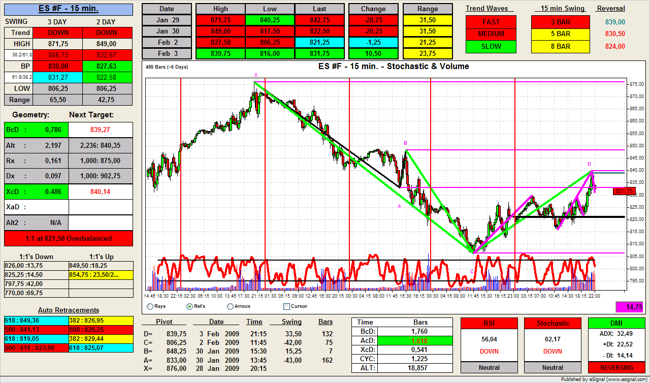Click the 840,25 Low cell for Jan 29

click(x=270, y=20)
